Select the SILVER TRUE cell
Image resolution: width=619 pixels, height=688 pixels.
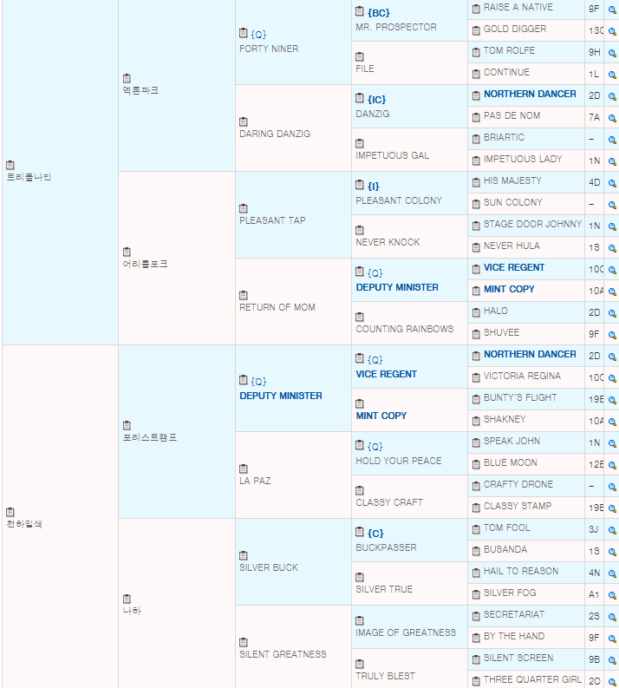(409, 584)
